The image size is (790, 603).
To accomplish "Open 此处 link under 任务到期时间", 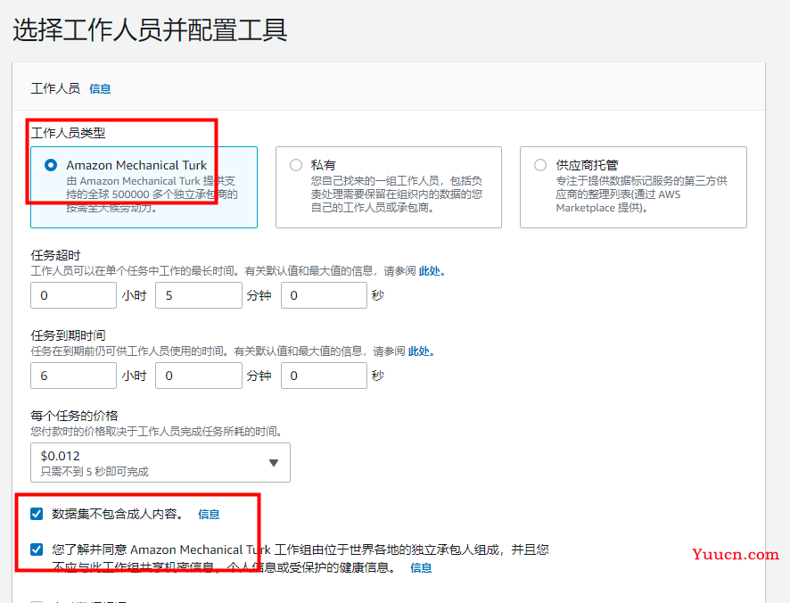I will [x=421, y=351].
